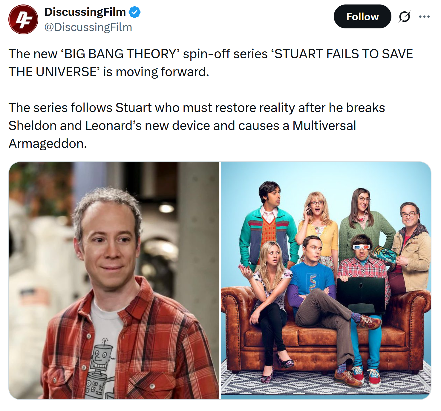Open the three-dot more options menu
441x411 pixels.
coord(424,17)
